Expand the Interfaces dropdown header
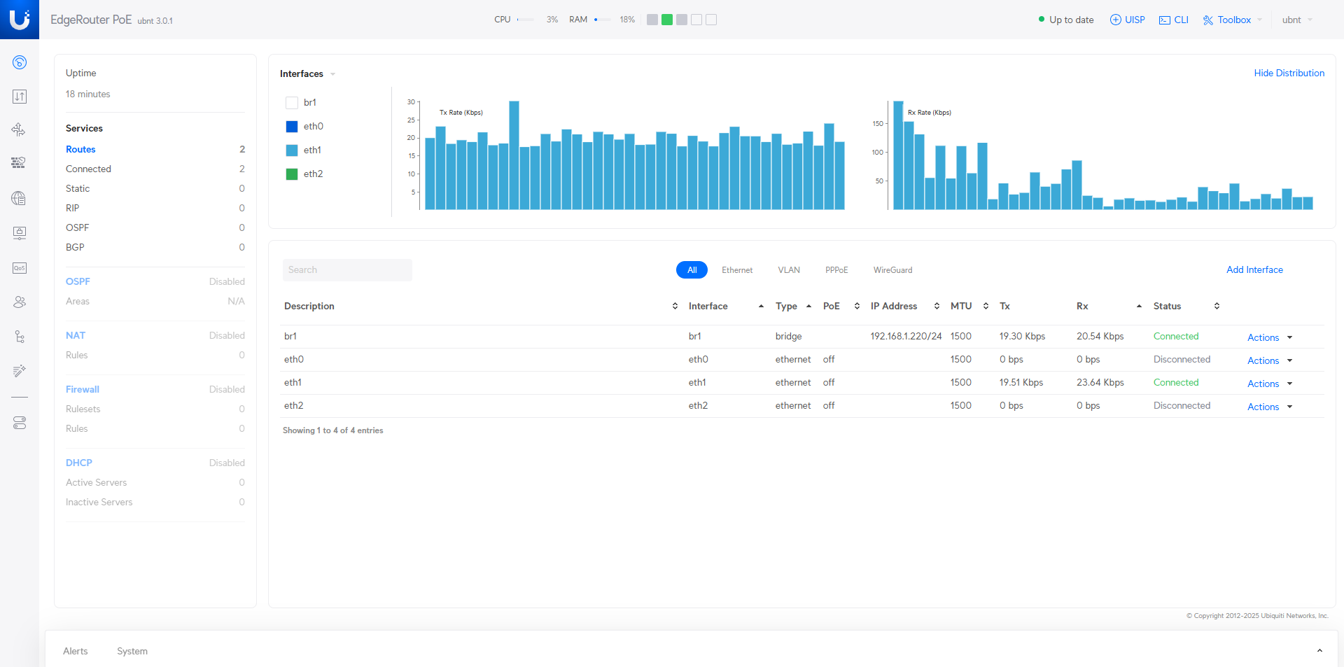Image resolution: width=1344 pixels, height=667 pixels. pyautogui.click(x=308, y=73)
